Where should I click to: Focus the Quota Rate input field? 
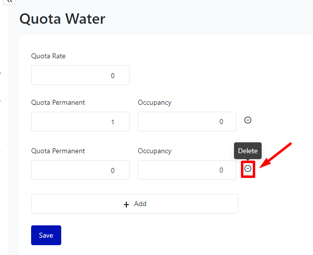coord(80,76)
